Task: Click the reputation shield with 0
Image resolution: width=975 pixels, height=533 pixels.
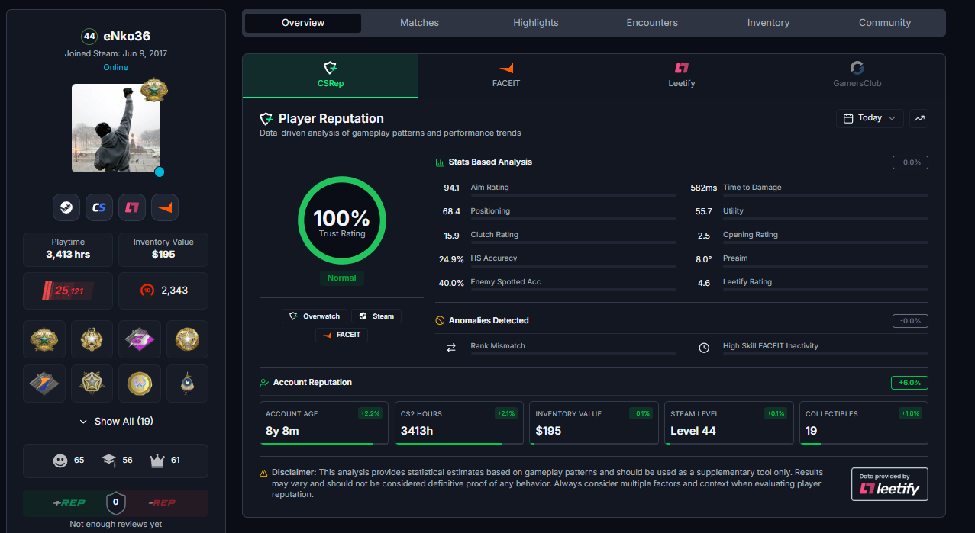Action: (115, 502)
